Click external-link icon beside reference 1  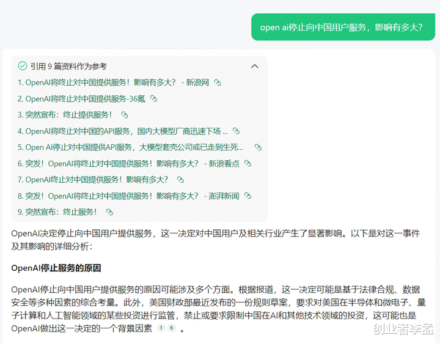click(218, 83)
